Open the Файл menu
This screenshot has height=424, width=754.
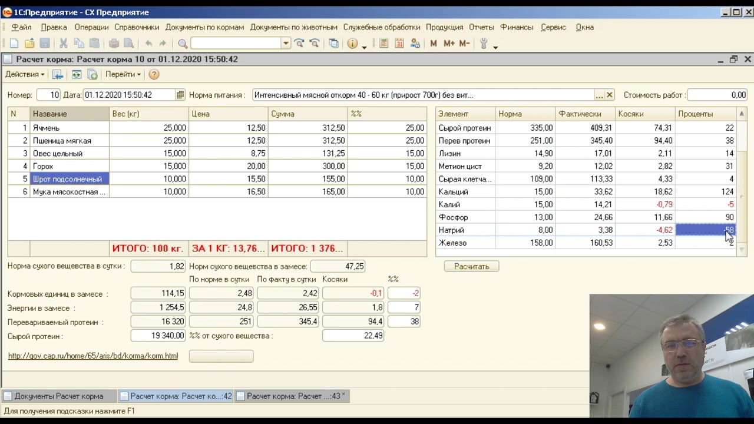point(22,27)
